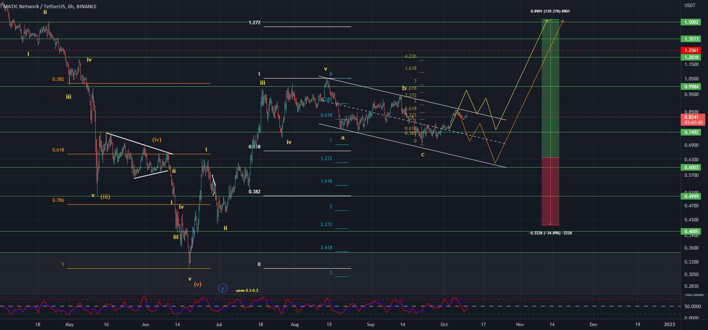Select the yellow wave label 'c'

coord(423,155)
